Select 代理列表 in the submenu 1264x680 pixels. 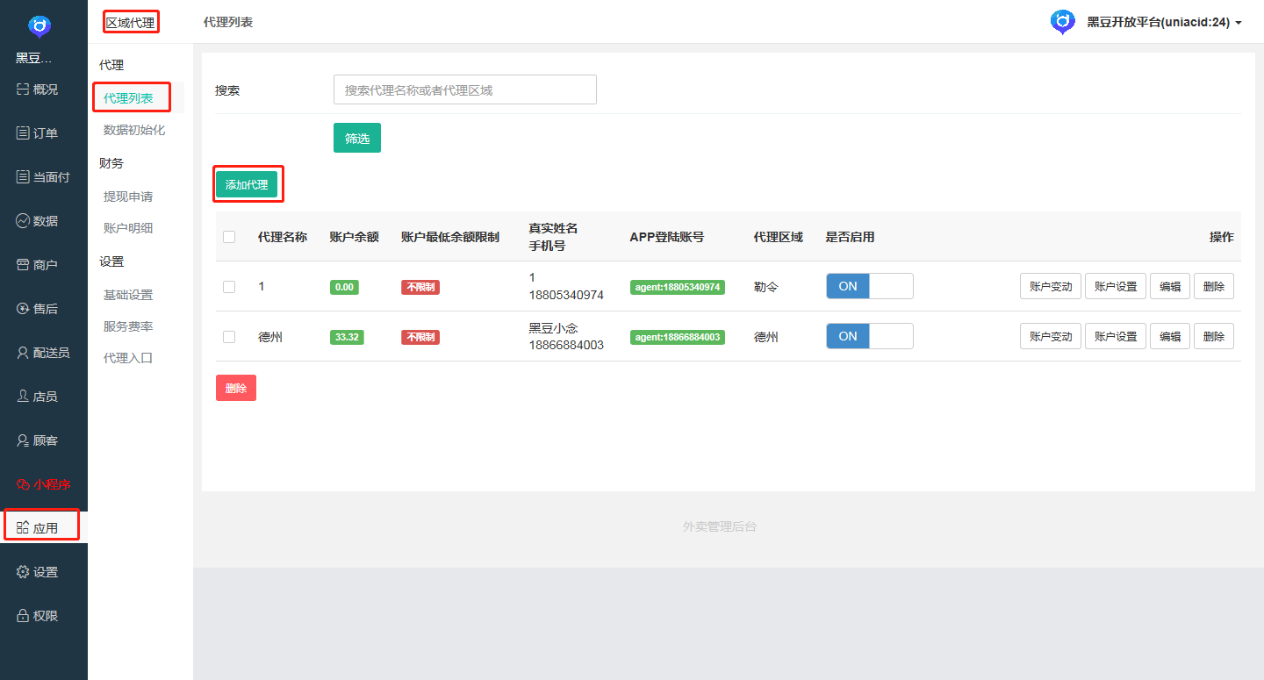[128, 98]
